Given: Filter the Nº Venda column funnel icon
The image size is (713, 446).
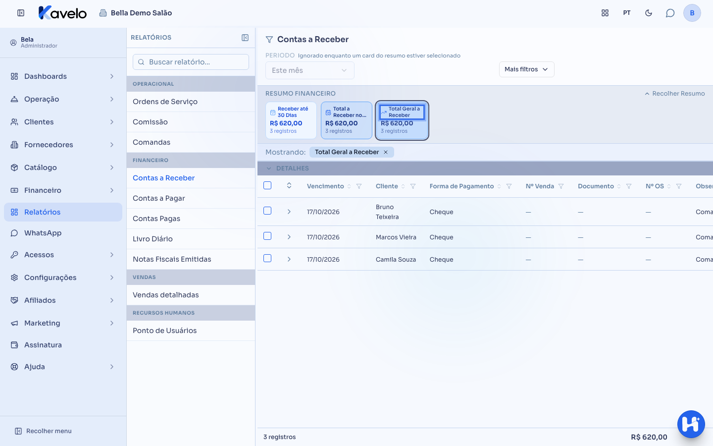Looking at the screenshot, I should pyautogui.click(x=561, y=186).
